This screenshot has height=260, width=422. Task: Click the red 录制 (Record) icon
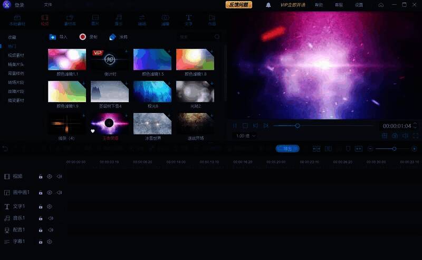pyautogui.click(x=82, y=37)
